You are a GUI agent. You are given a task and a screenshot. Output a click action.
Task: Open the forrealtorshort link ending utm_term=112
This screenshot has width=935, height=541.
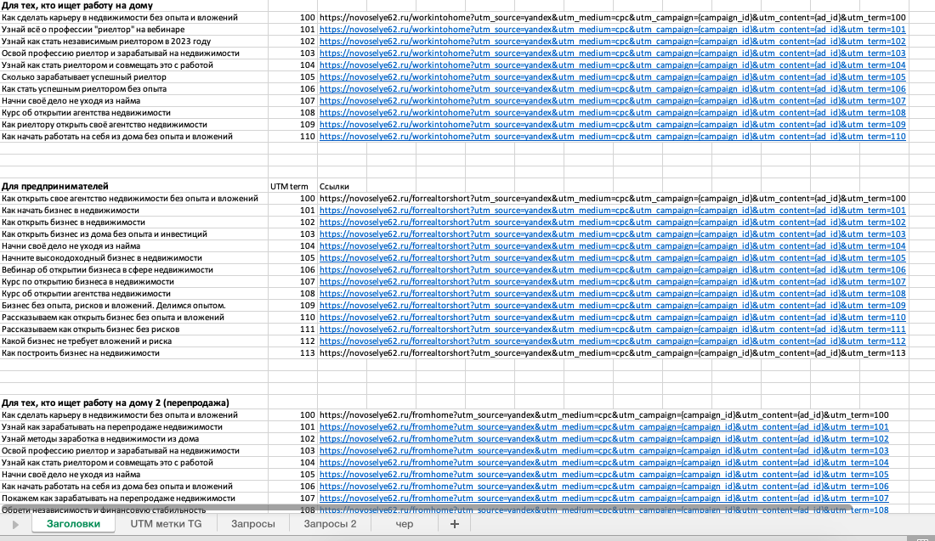612,341
